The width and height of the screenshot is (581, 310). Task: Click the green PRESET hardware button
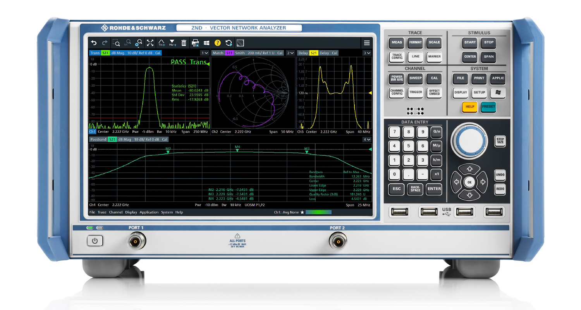click(488, 107)
